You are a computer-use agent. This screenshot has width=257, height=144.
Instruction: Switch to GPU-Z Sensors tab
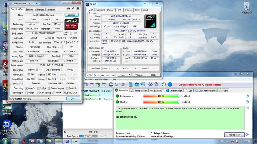[x=29, y=10]
